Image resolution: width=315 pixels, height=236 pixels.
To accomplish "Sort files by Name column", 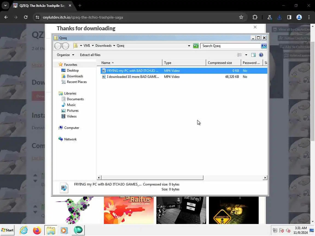I will tap(130, 63).
